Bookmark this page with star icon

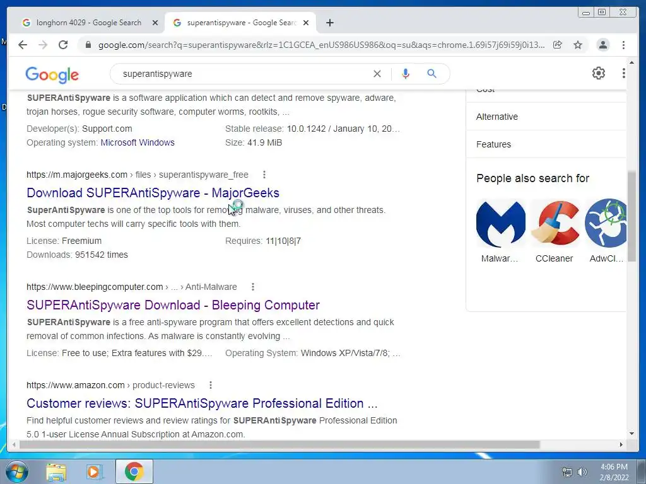coord(578,45)
